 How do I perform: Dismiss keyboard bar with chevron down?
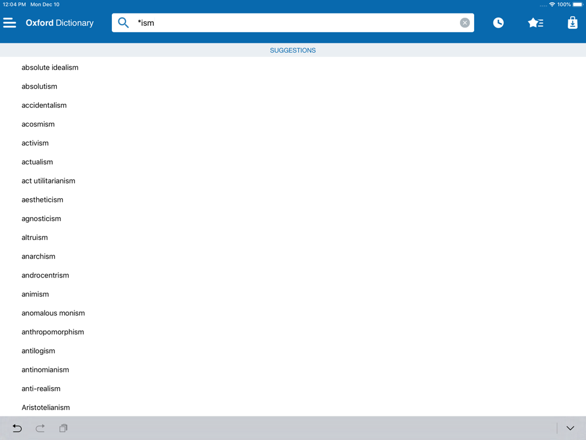pyautogui.click(x=570, y=428)
